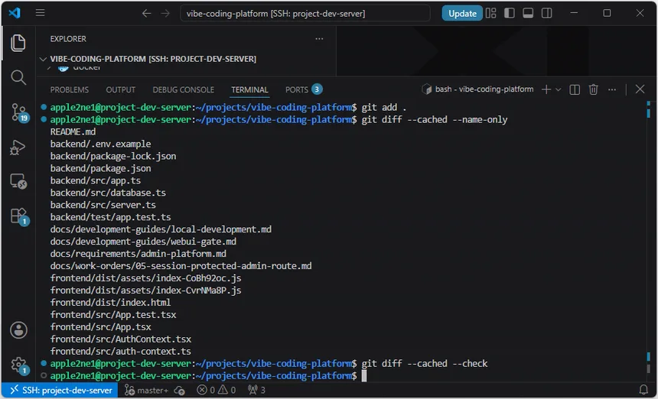This screenshot has height=399, width=658.
Task: Click backend/src/server.ts in terminal output
Action: click(x=103, y=205)
